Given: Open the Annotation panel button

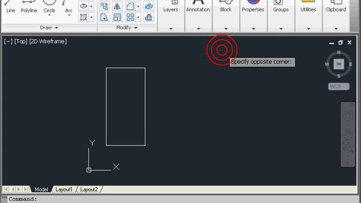Looking at the screenshot, I should click(198, 7).
